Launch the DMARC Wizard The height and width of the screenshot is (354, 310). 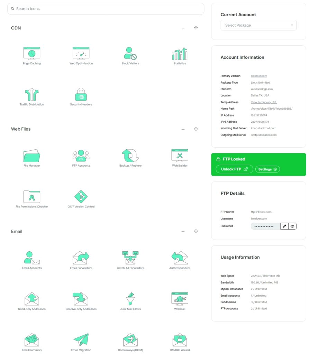[180, 341]
